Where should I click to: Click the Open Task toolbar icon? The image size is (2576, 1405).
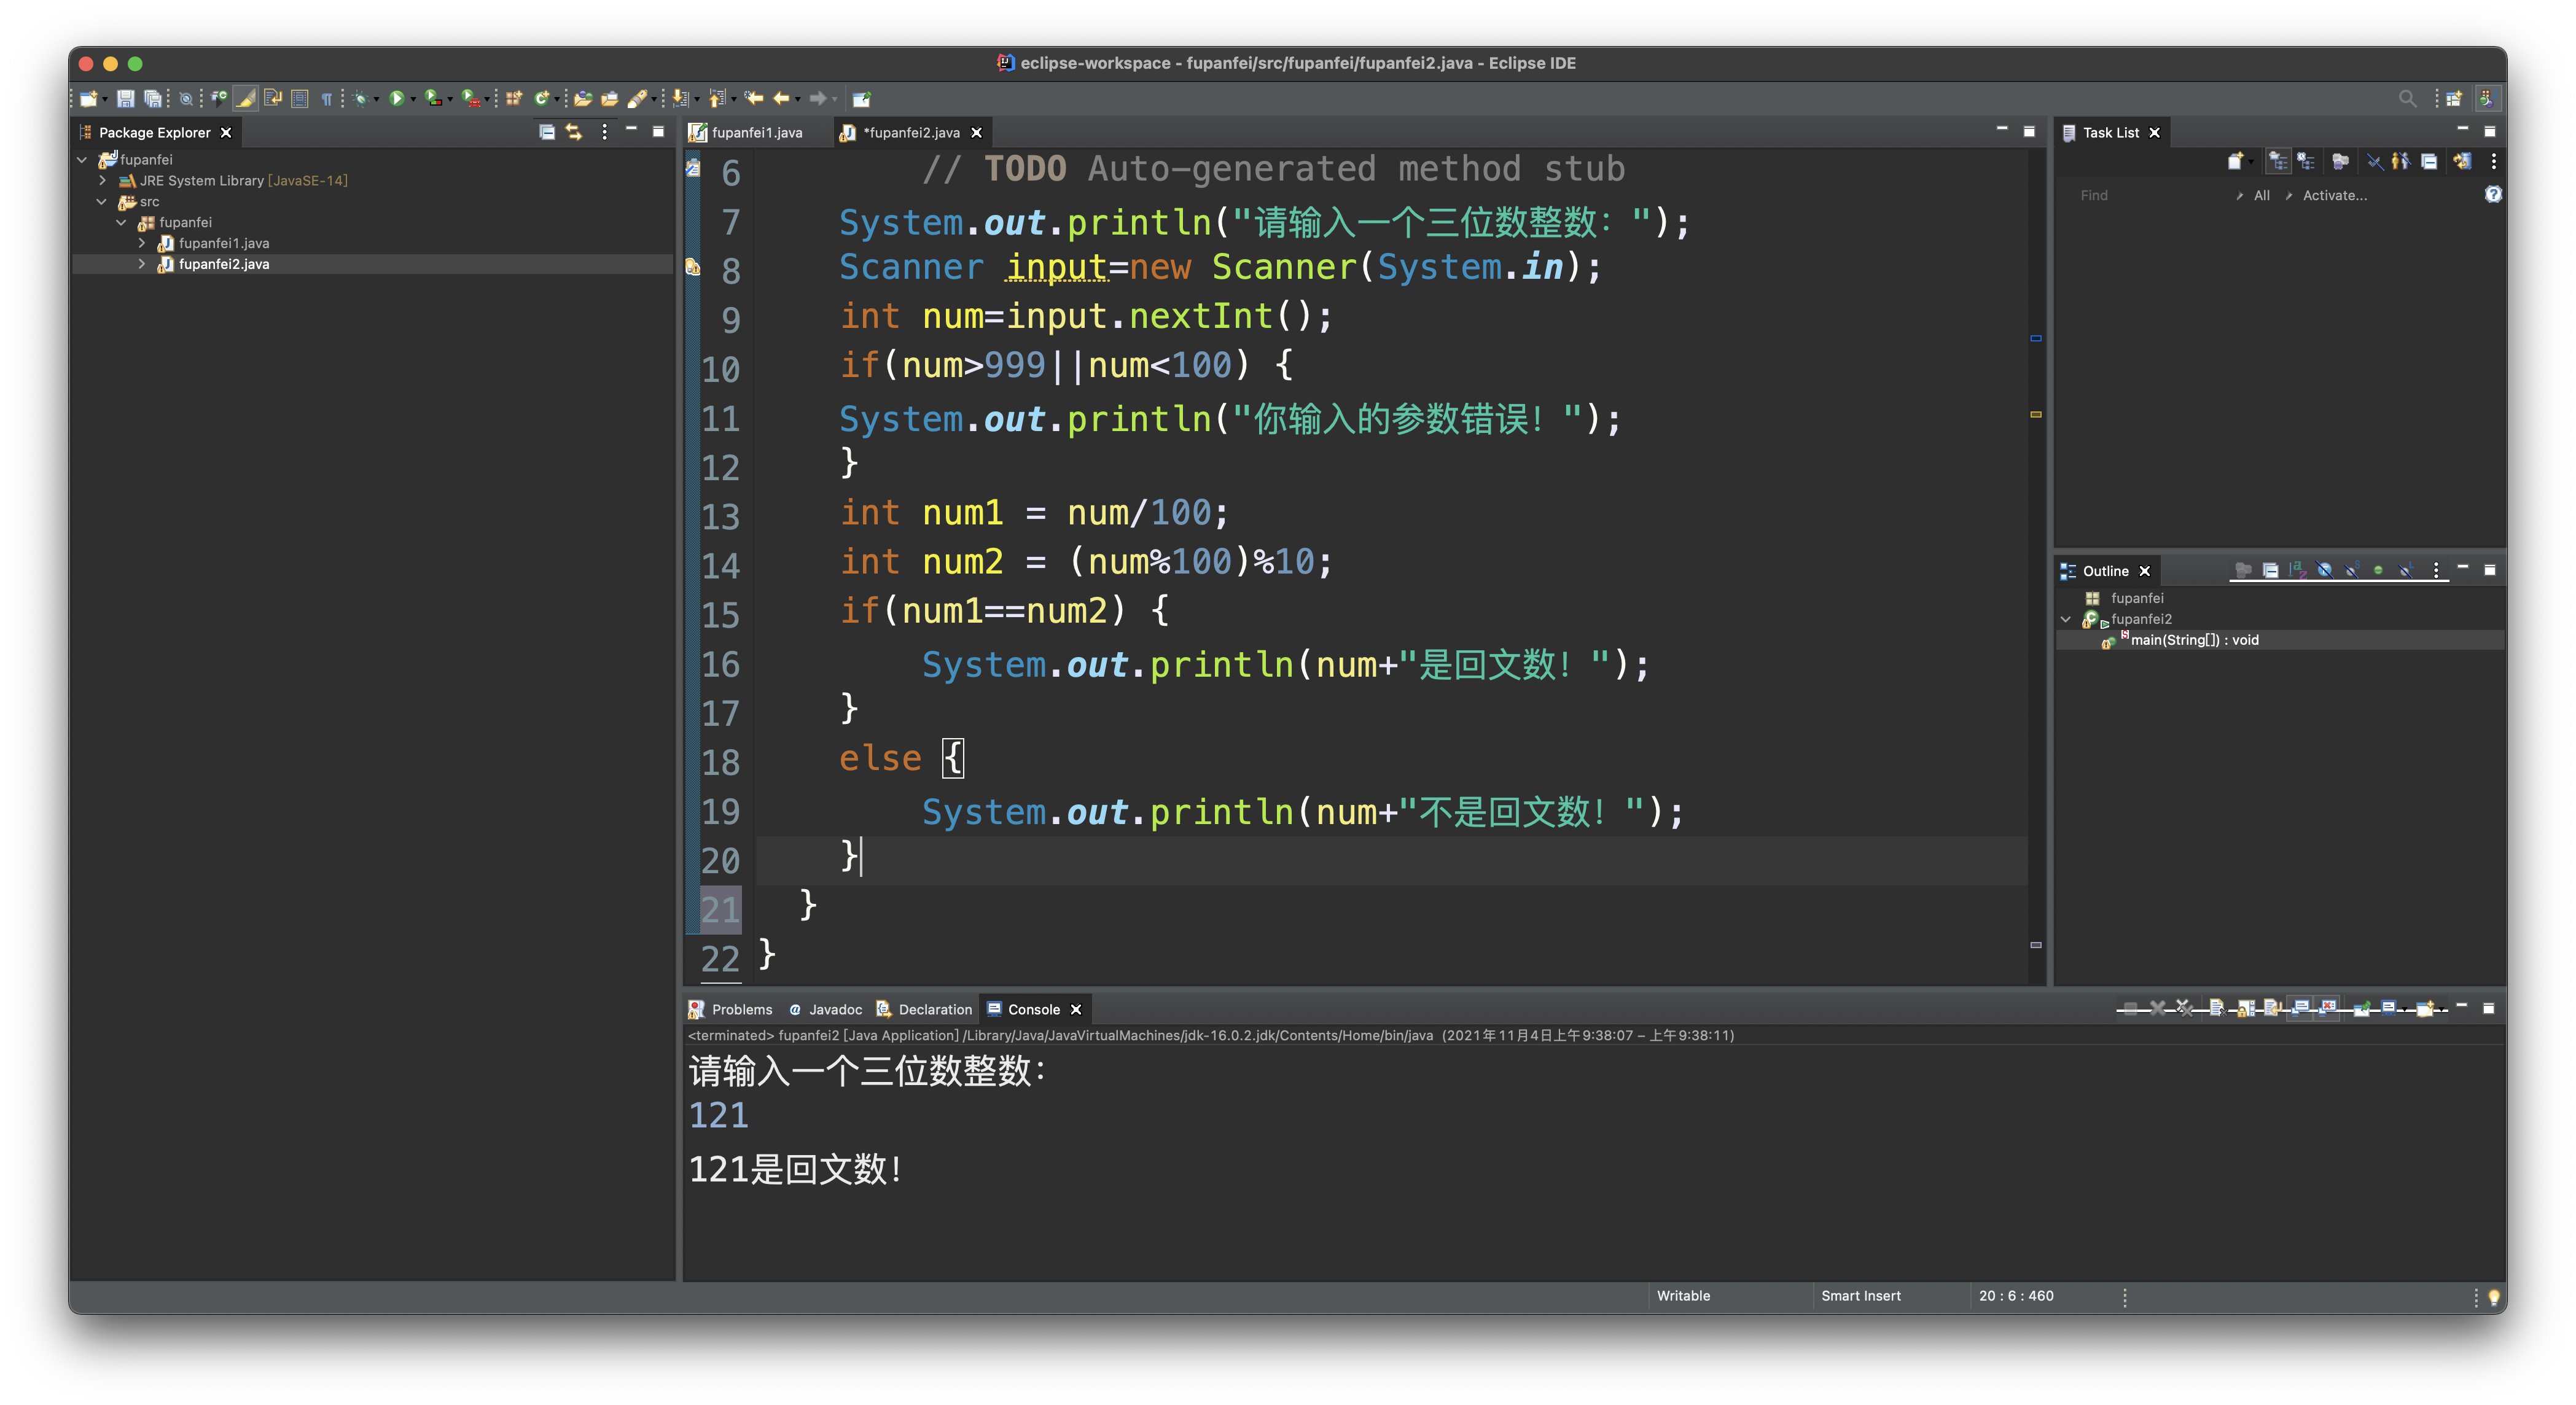pos(609,98)
